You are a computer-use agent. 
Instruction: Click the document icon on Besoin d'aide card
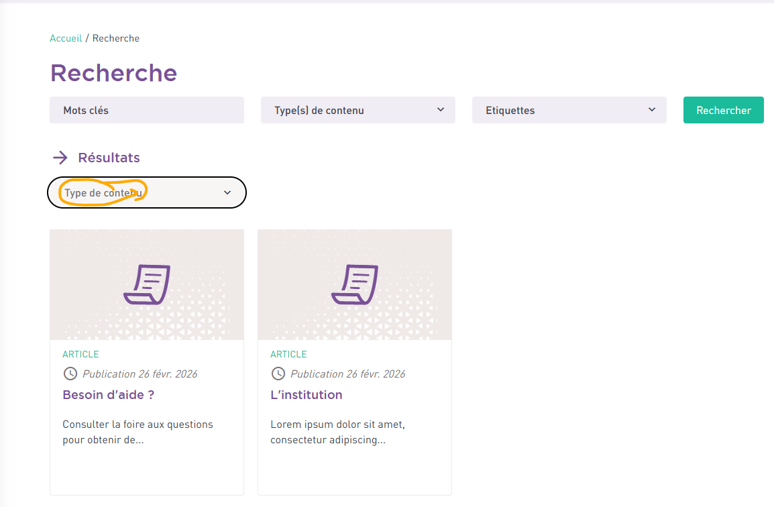(x=147, y=284)
